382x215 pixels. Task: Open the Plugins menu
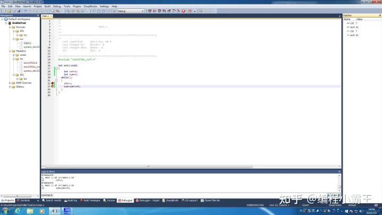77,6
